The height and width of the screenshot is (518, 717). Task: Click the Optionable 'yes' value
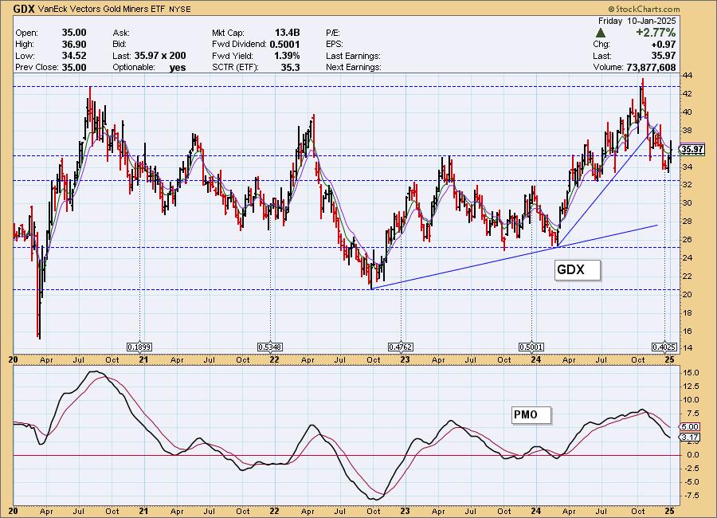click(178, 67)
